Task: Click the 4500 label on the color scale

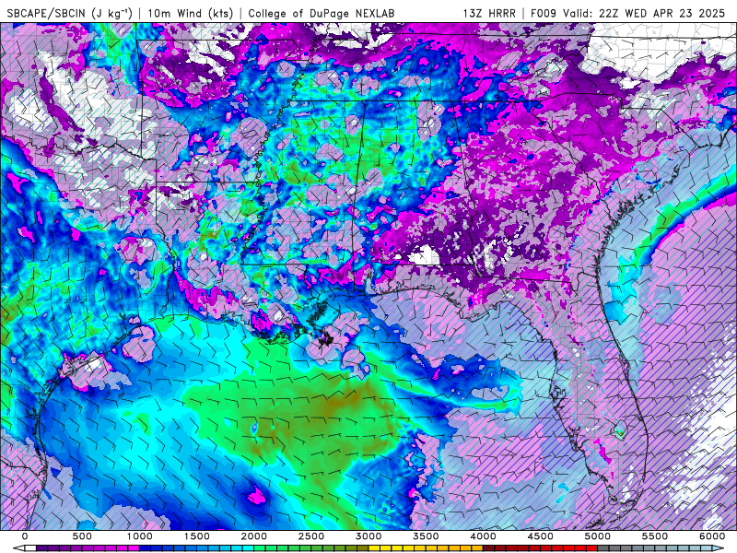Action: (x=541, y=536)
